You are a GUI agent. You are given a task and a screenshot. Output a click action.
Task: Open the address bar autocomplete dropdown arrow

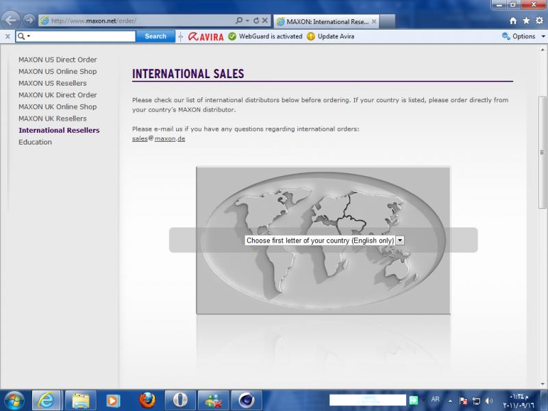coord(247,21)
